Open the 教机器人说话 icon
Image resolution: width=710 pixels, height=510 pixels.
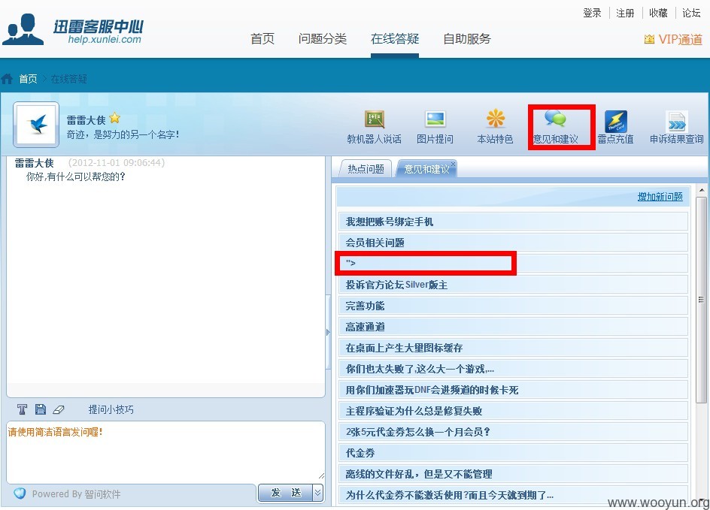coord(375,119)
